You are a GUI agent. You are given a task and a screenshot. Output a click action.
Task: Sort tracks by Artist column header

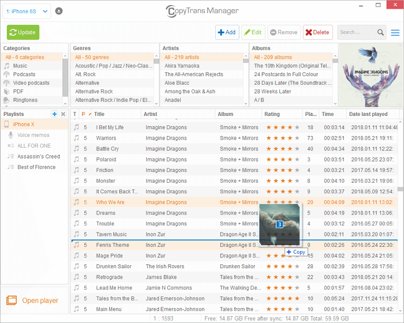click(x=151, y=114)
